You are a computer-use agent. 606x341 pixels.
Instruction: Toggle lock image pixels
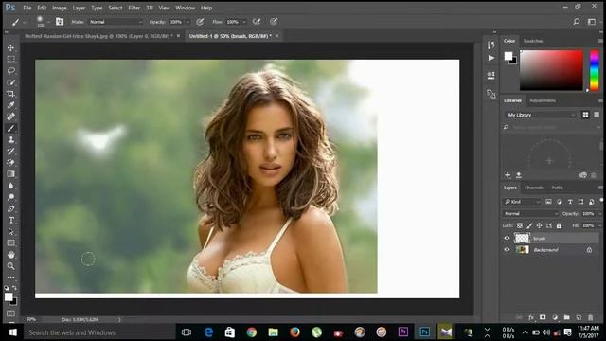pos(529,225)
